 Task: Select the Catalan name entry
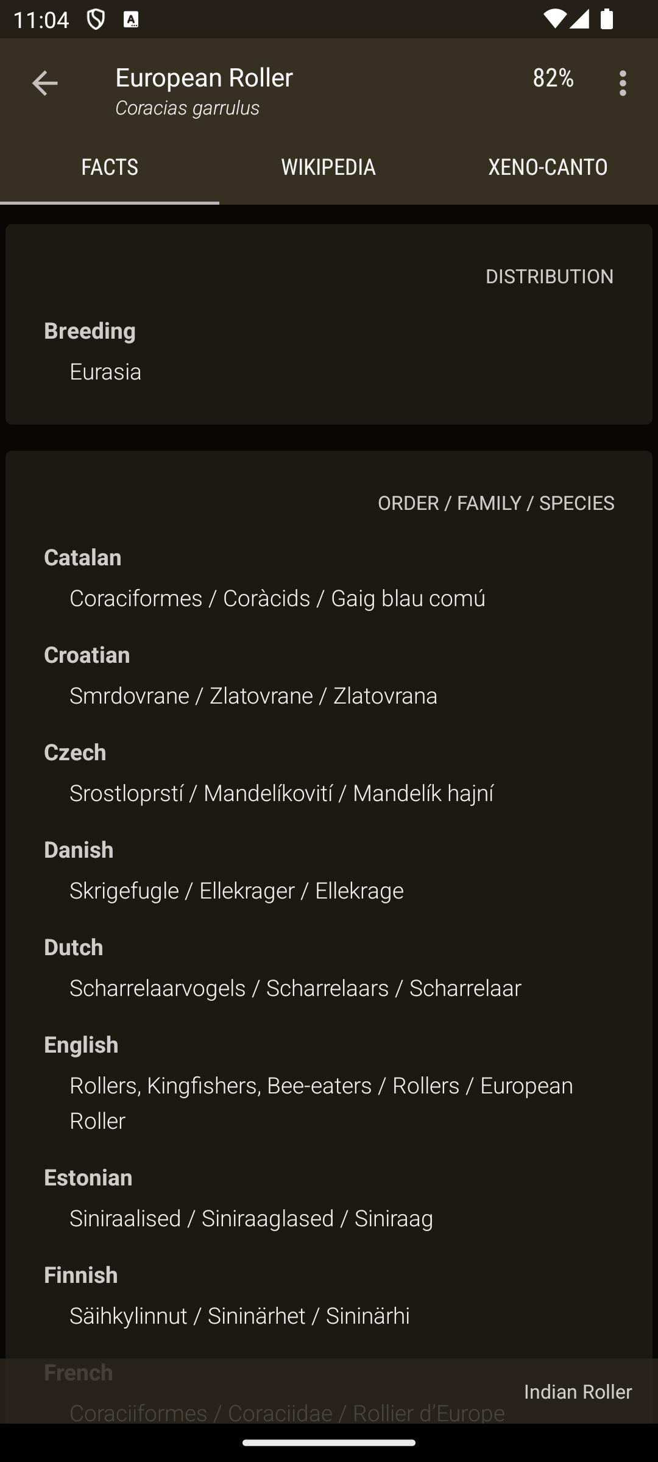pyautogui.click(x=329, y=577)
